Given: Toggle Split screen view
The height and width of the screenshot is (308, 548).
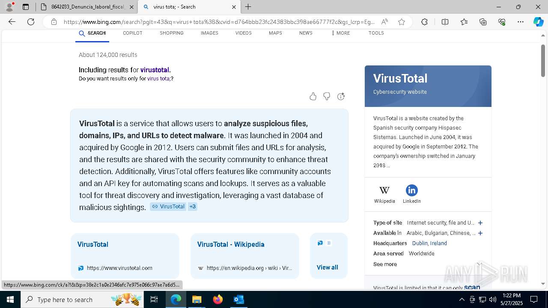Looking at the screenshot, I should coord(445,22).
